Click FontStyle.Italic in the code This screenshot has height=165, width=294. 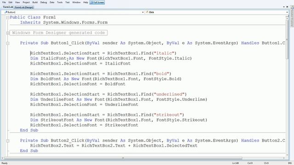point(169,58)
